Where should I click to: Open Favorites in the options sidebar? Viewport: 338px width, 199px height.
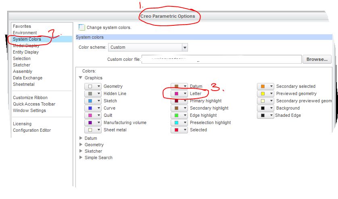click(22, 26)
